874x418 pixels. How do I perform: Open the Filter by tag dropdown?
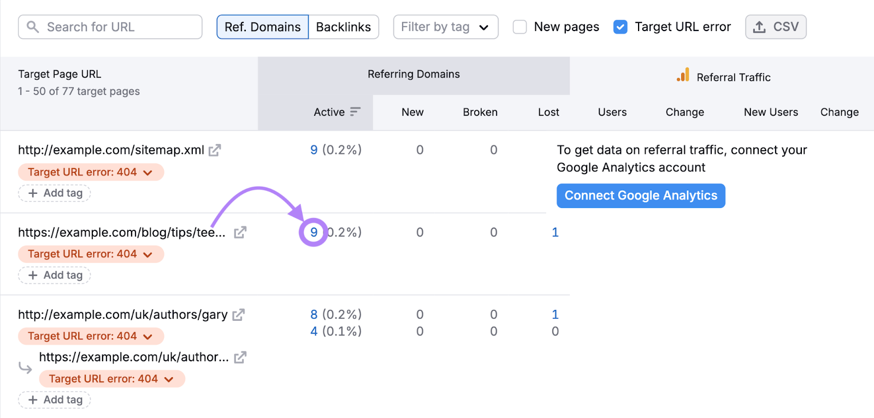click(445, 27)
